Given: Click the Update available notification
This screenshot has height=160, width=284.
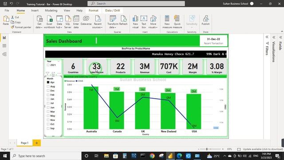Looking at the screenshot, I should 263,149.
